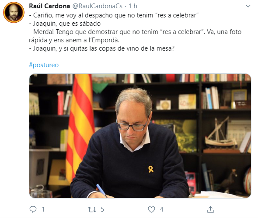
Task: Click the yellow ribbon pin in photo
Action: [x=151, y=169]
